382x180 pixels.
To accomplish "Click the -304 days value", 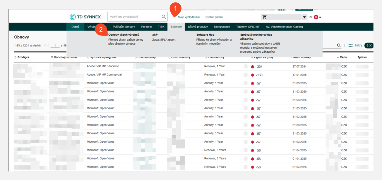I will tap(259, 67).
